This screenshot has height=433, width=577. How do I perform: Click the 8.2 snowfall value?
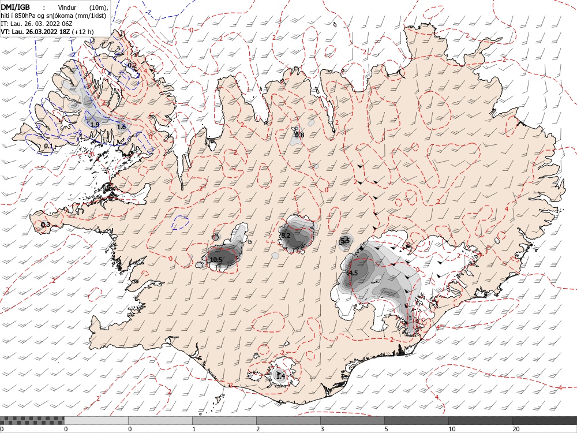286,236
